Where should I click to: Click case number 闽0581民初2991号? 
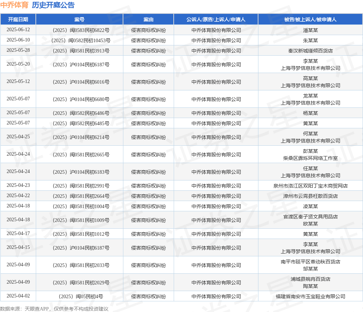pos(81,186)
